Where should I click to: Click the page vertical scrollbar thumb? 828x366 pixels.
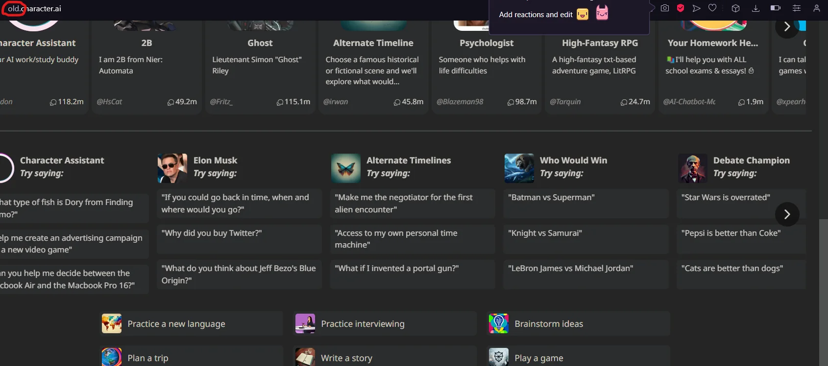823,292
